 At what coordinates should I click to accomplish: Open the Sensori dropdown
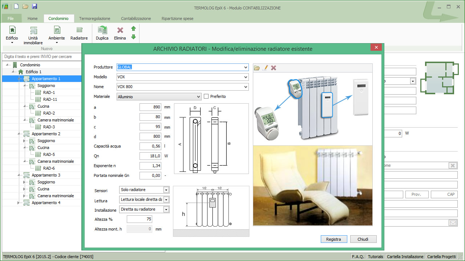(166, 190)
